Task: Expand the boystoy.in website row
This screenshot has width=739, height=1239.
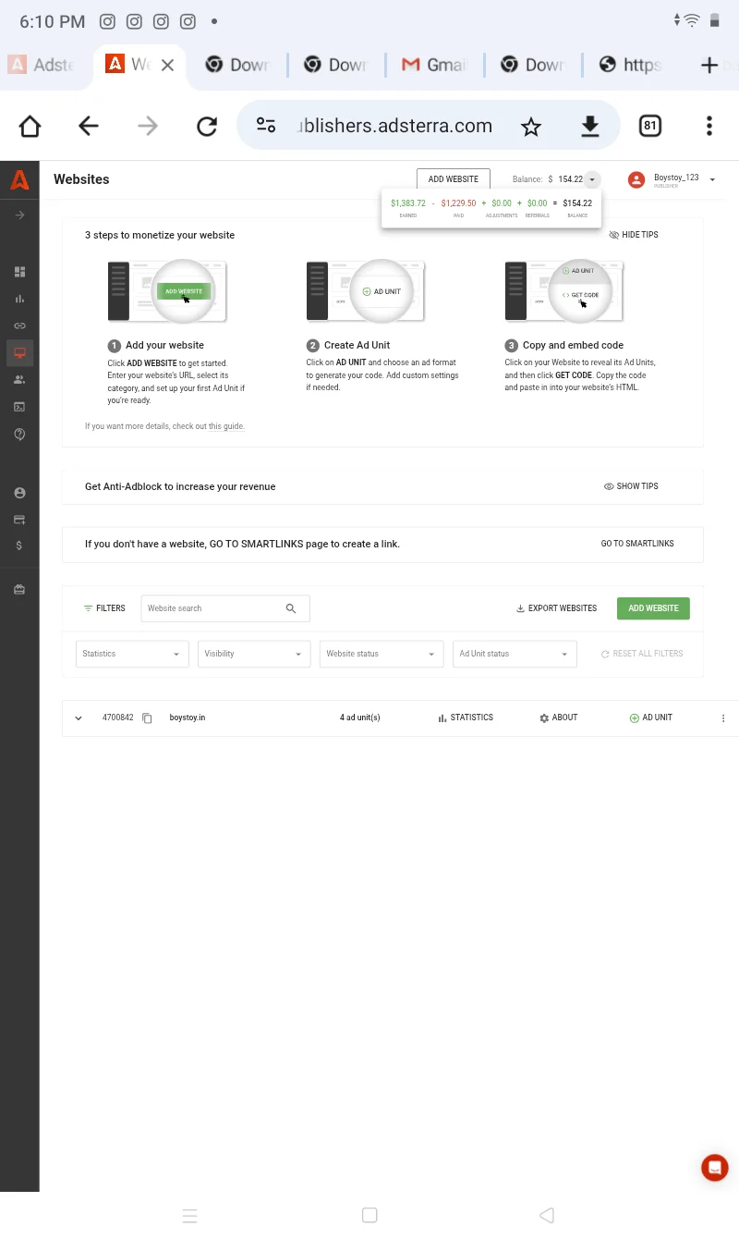Action: (x=79, y=718)
